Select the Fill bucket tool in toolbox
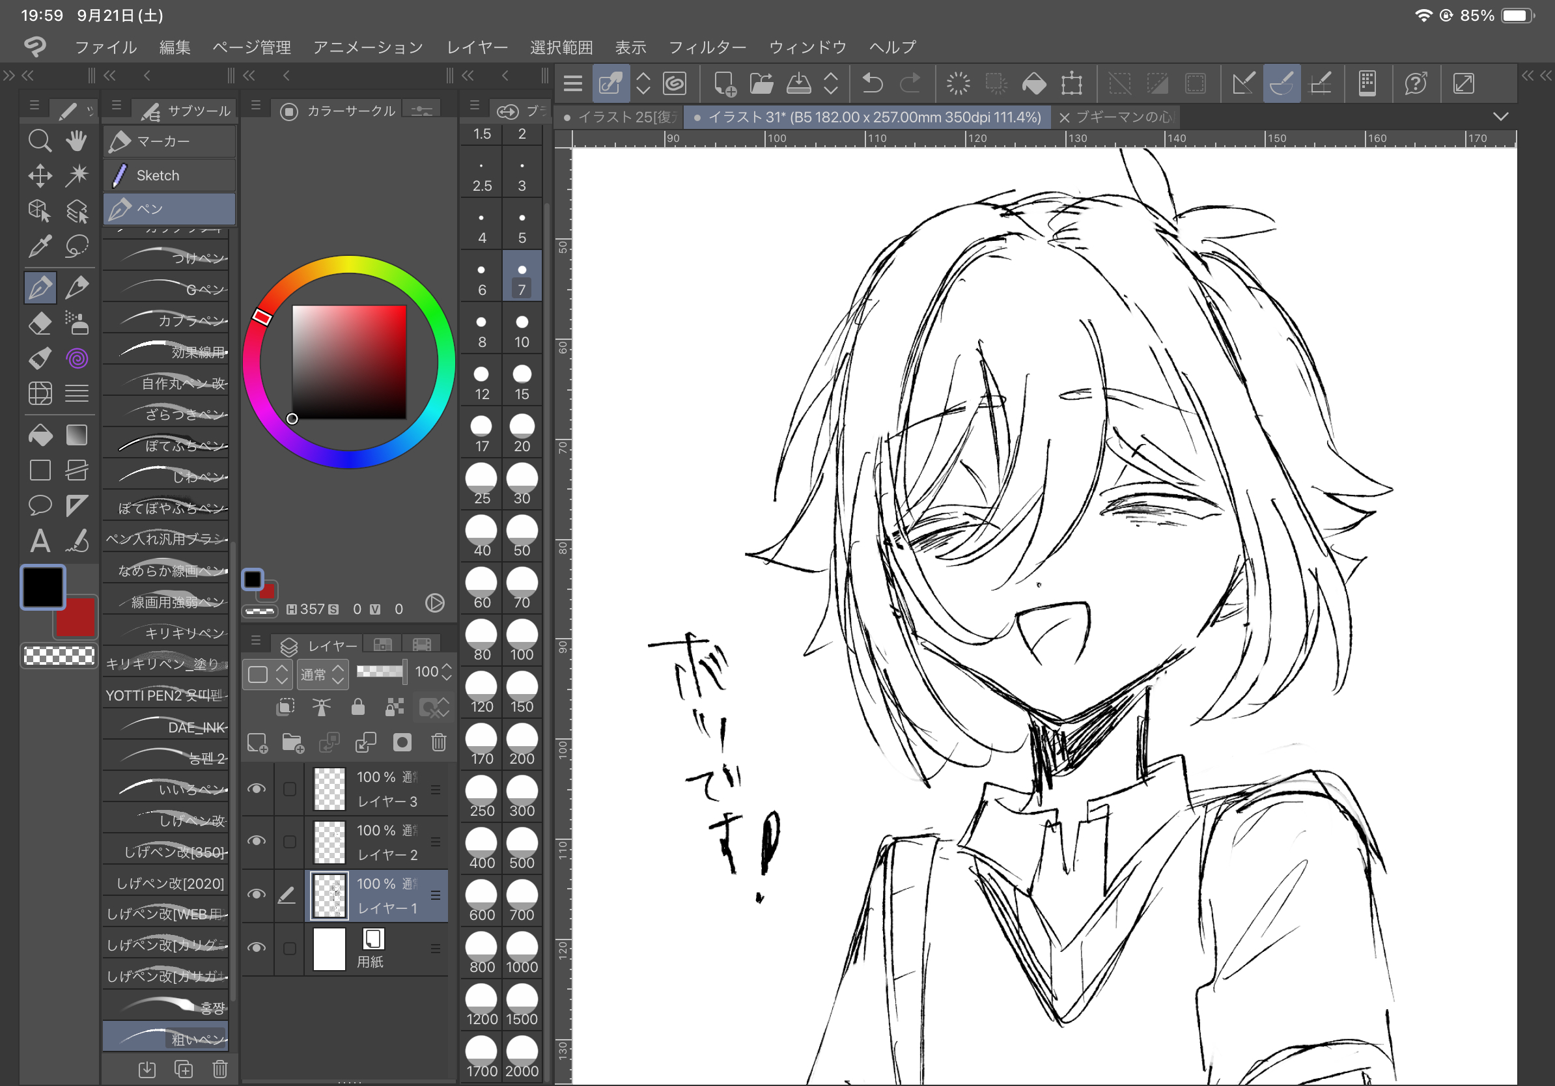This screenshot has width=1555, height=1086. pos(40,435)
